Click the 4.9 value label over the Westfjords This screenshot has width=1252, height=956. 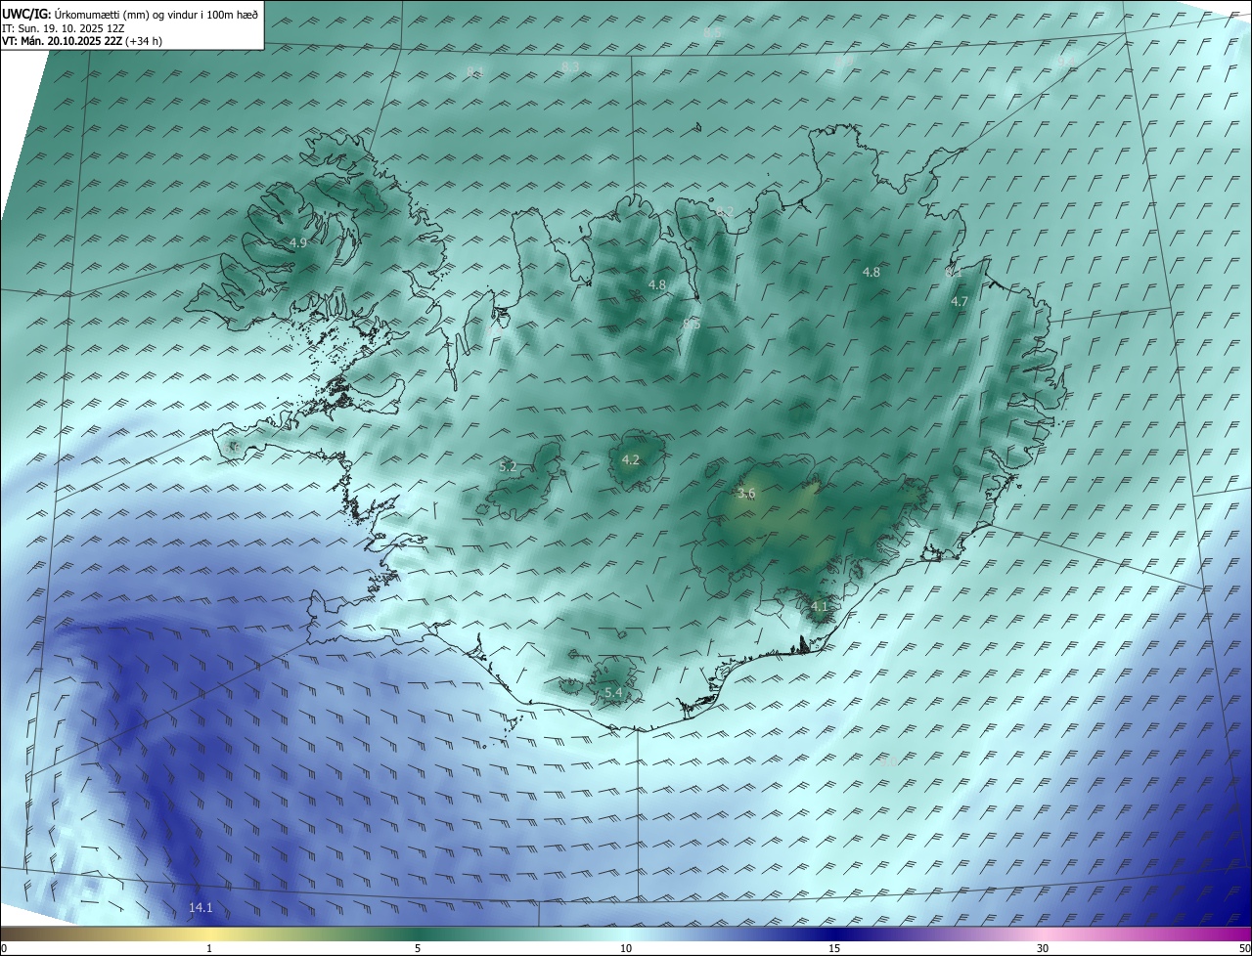(298, 242)
